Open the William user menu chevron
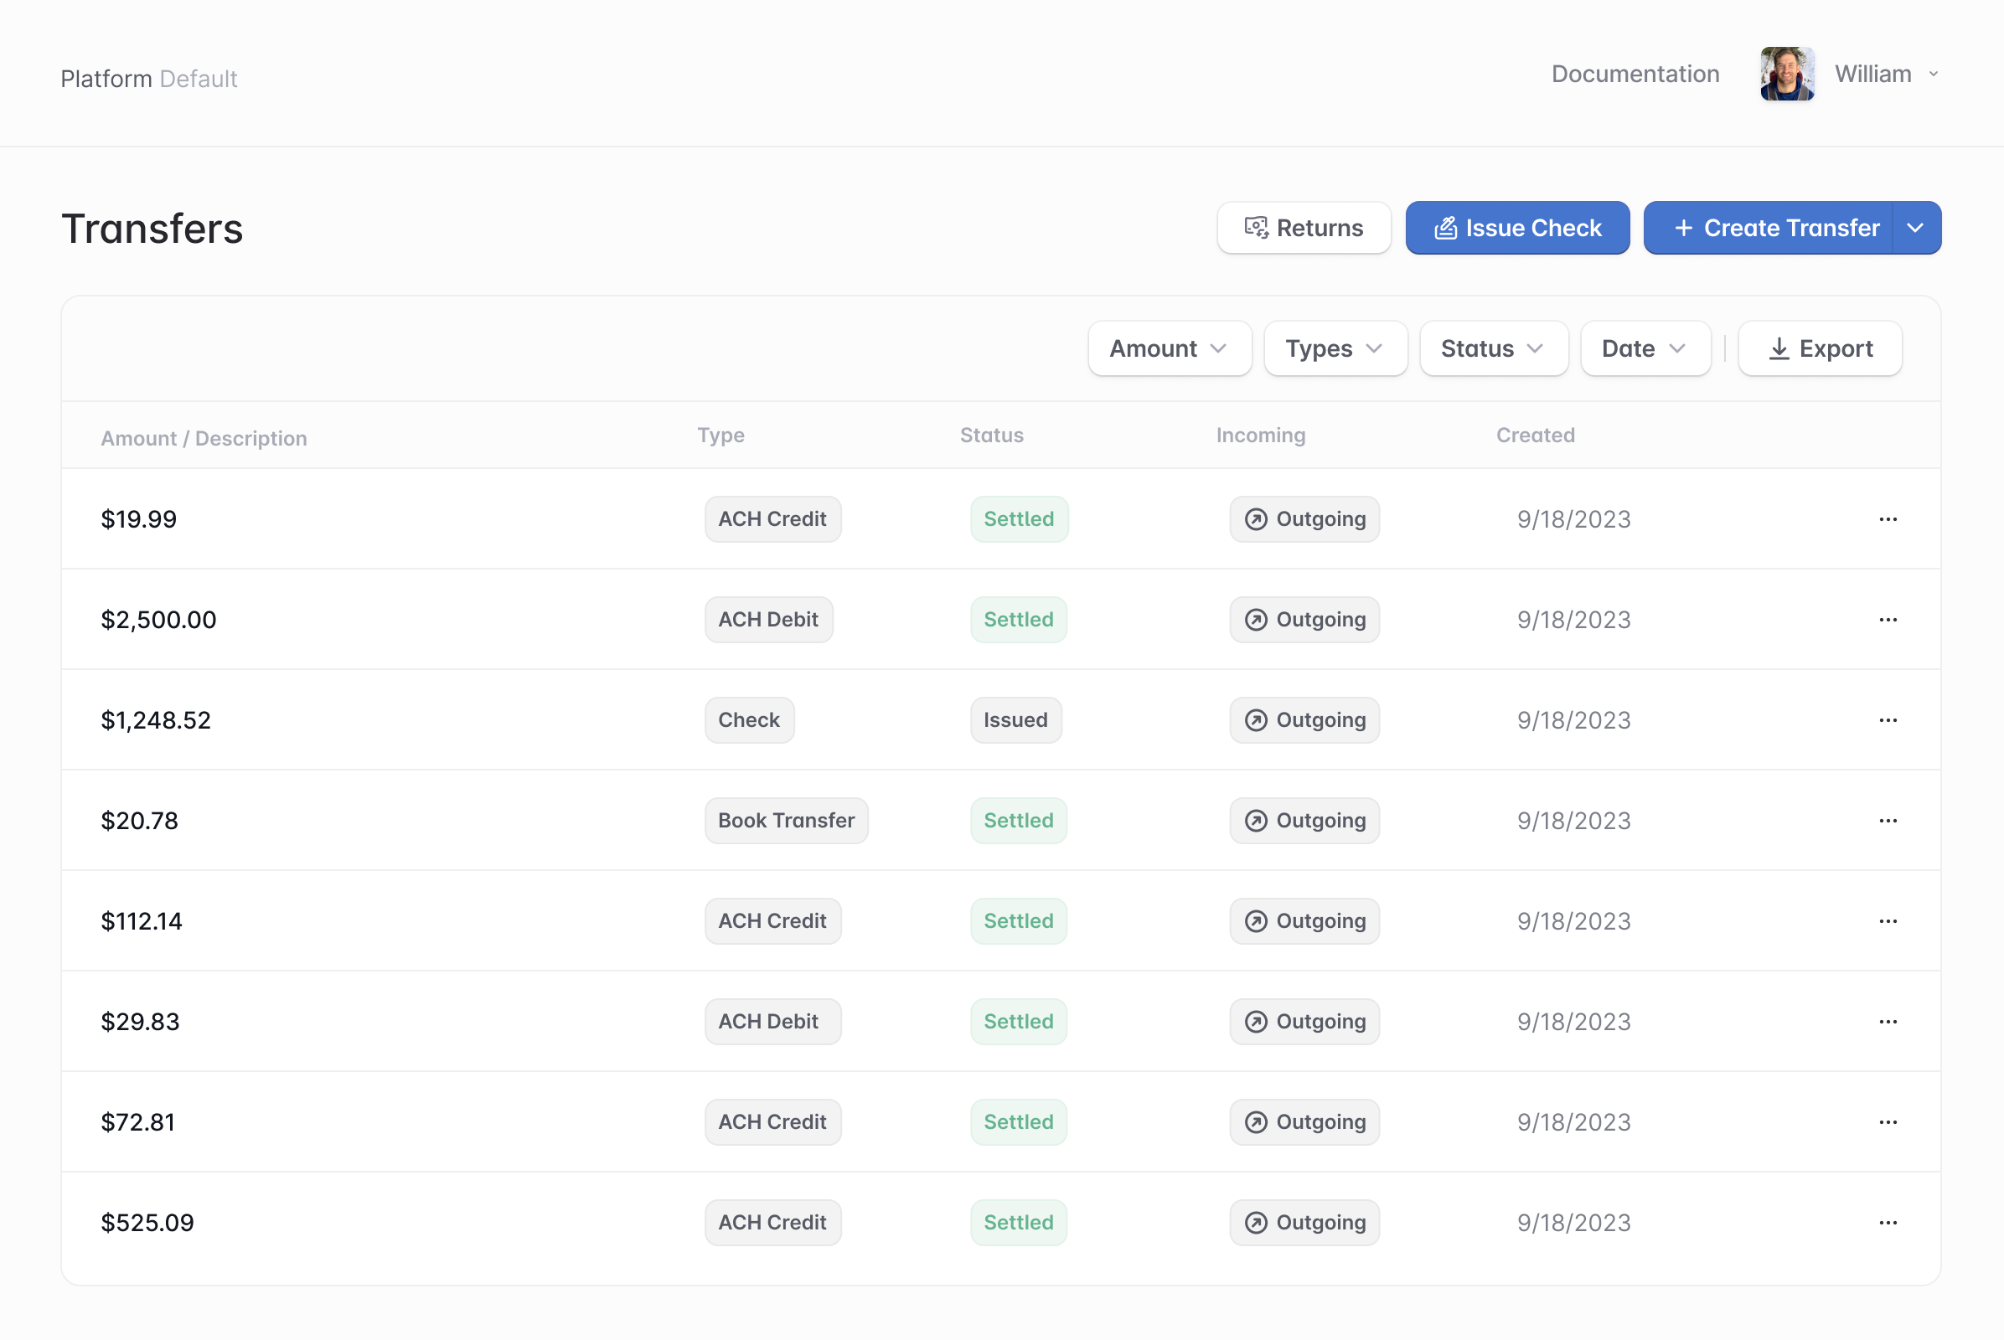Screen dimensions: 2004x1340 [x=1934, y=75]
